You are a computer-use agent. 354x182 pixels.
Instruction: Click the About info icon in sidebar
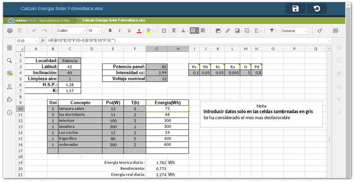pyautogui.click(x=10, y=113)
